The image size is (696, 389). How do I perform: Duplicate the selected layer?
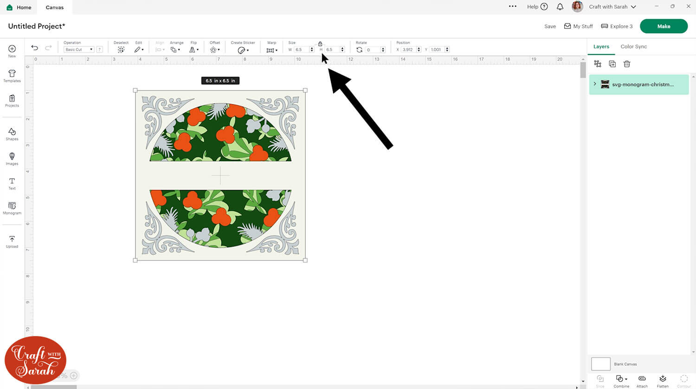[x=612, y=64]
